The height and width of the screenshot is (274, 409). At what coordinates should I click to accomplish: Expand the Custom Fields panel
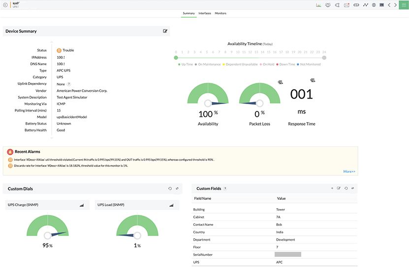tap(352, 188)
